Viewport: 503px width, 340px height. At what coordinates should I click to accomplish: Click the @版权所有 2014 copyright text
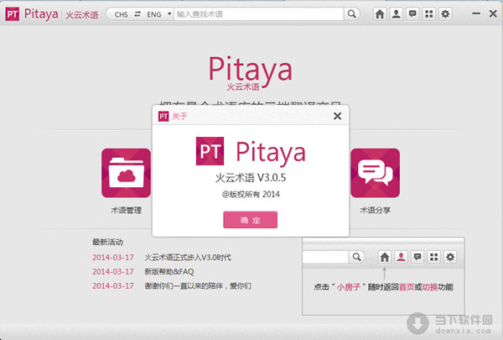tap(251, 194)
